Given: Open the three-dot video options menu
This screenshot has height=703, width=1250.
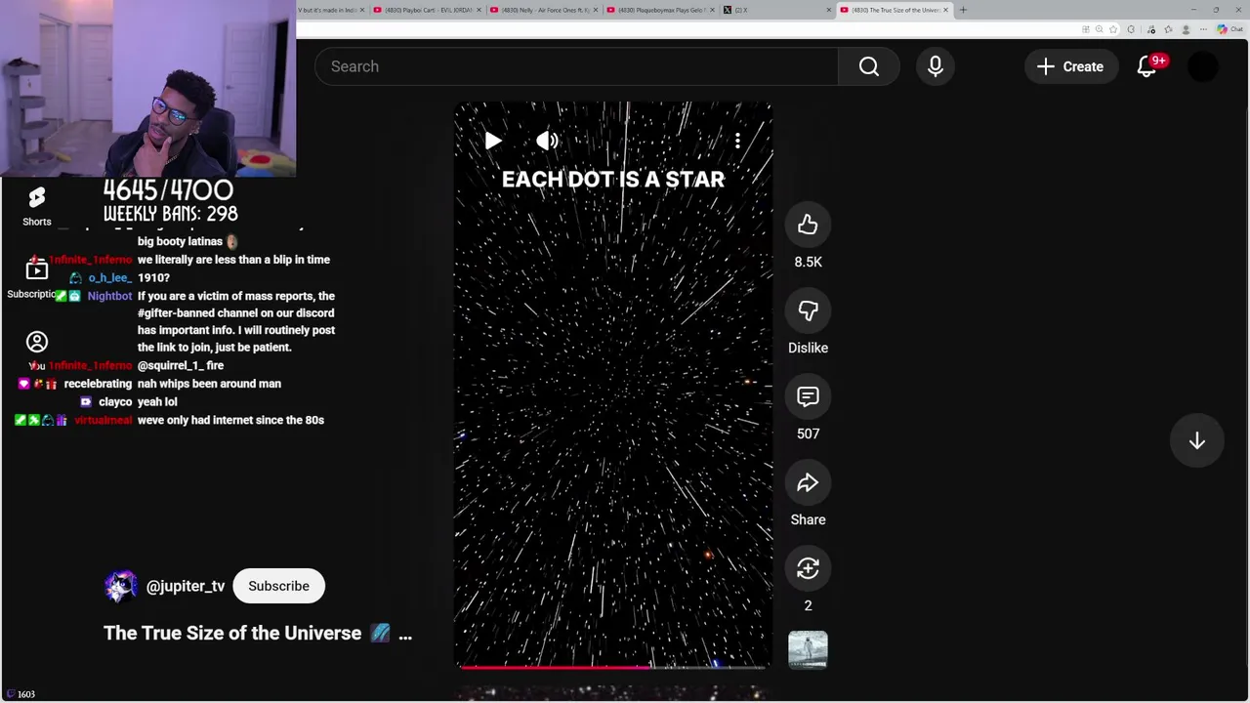Looking at the screenshot, I should coord(737,141).
